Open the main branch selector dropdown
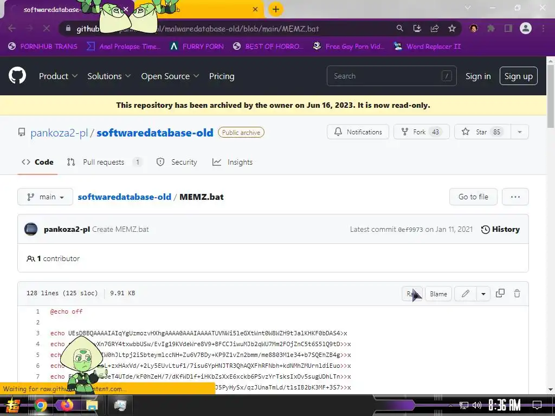Image resolution: width=555 pixels, height=416 pixels. coord(46,197)
